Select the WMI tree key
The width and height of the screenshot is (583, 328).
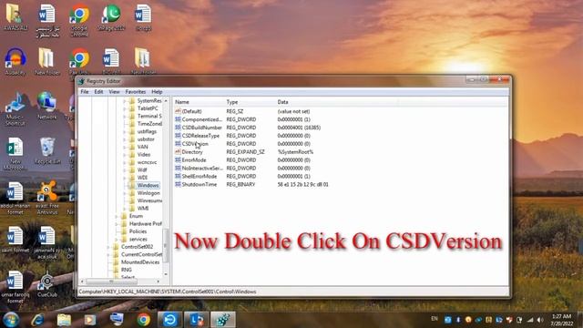(x=143, y=209)
